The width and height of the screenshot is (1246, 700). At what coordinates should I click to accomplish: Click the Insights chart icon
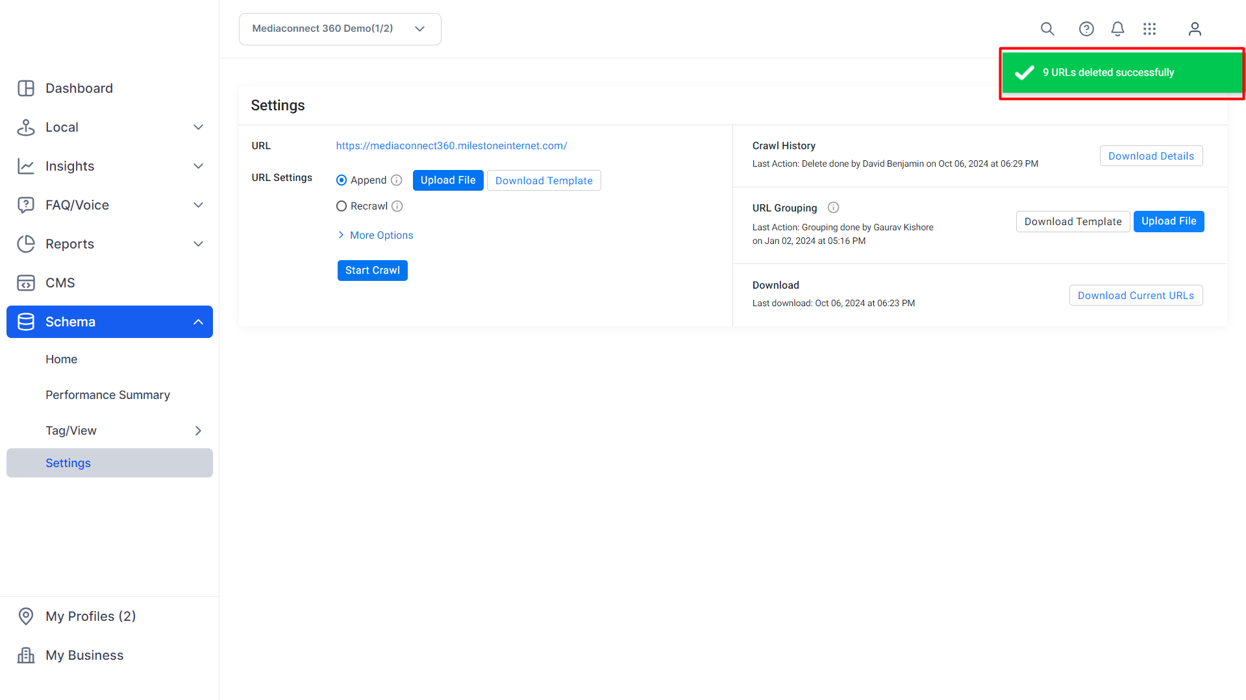pyautogui.click(x=26, y=166)
